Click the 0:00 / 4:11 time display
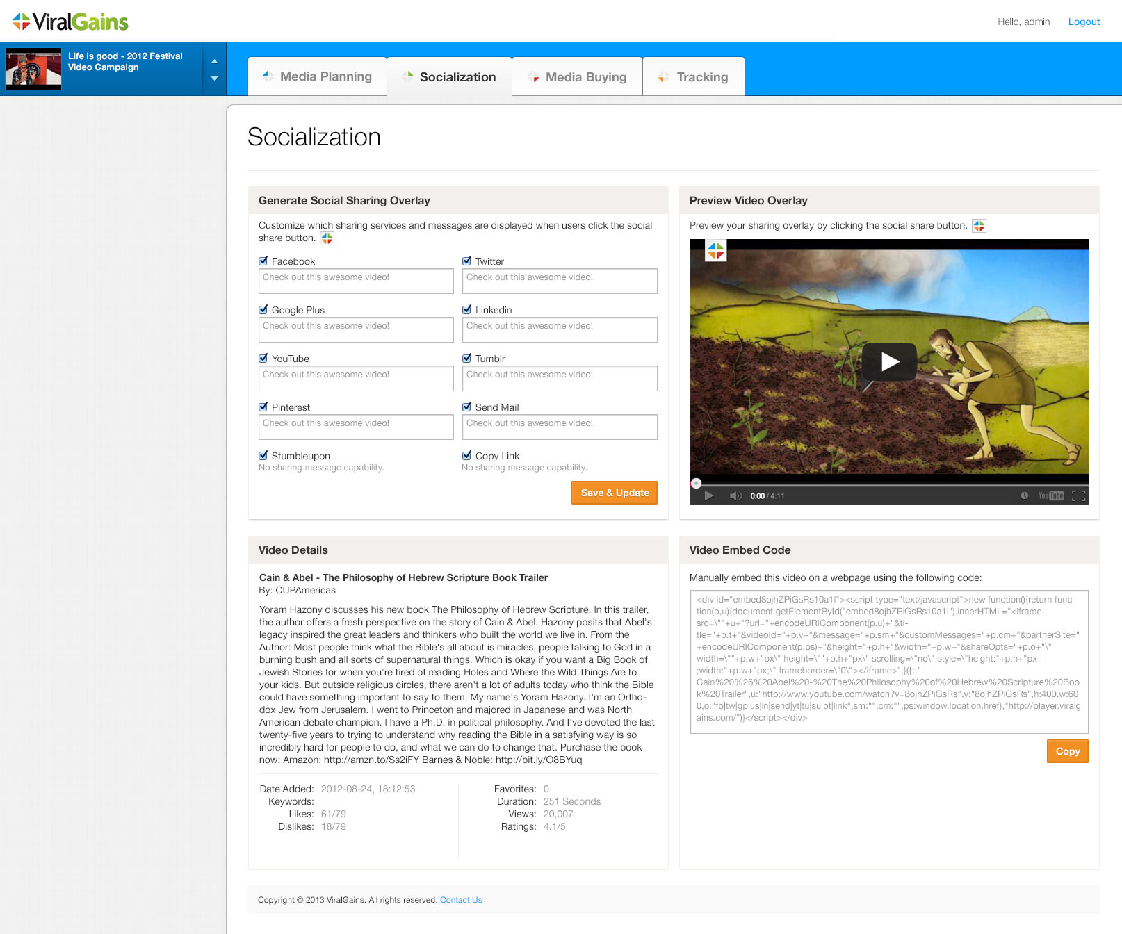Screen dimensions: 1122x934 click(767, 496)
